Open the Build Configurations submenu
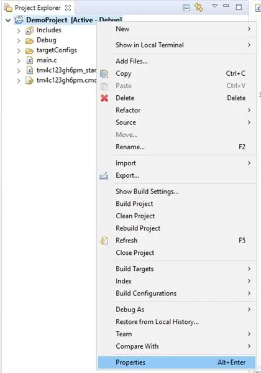 (x=177, y=293)
